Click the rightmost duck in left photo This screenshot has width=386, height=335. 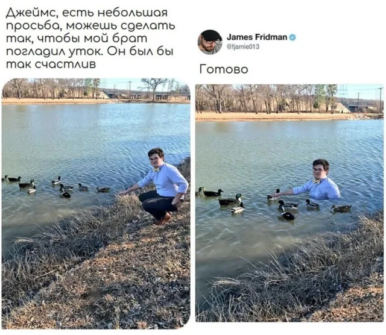[103, 190]
